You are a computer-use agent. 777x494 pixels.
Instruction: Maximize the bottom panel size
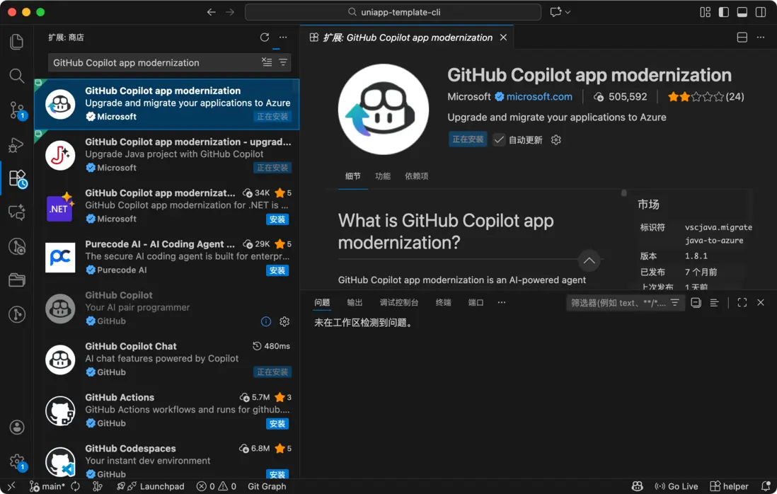pos(742,303)
